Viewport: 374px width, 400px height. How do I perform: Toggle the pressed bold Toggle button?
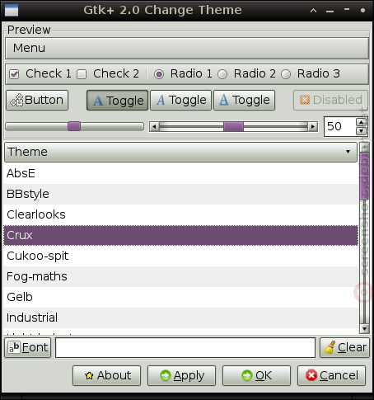118,101
